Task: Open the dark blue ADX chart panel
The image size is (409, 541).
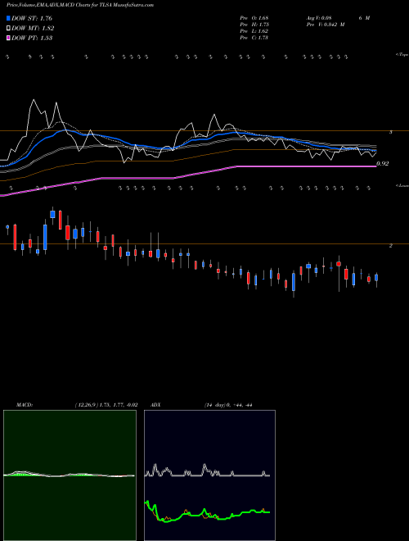Action: (209, 475)
